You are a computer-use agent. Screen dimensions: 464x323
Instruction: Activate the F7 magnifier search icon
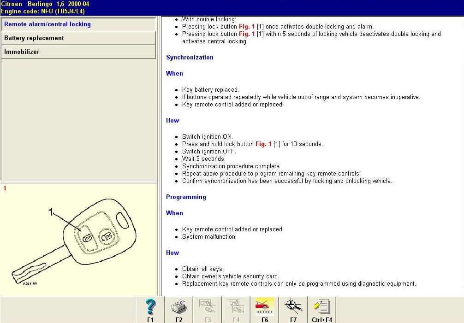(x=293, y=310)
